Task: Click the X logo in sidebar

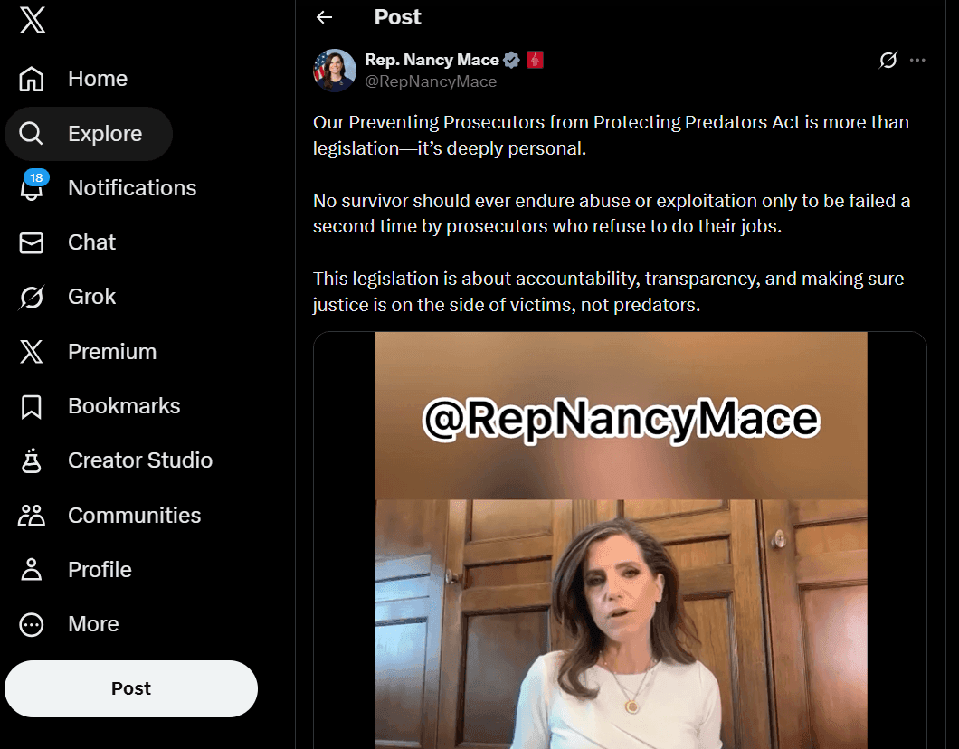Action: [32, 20]
